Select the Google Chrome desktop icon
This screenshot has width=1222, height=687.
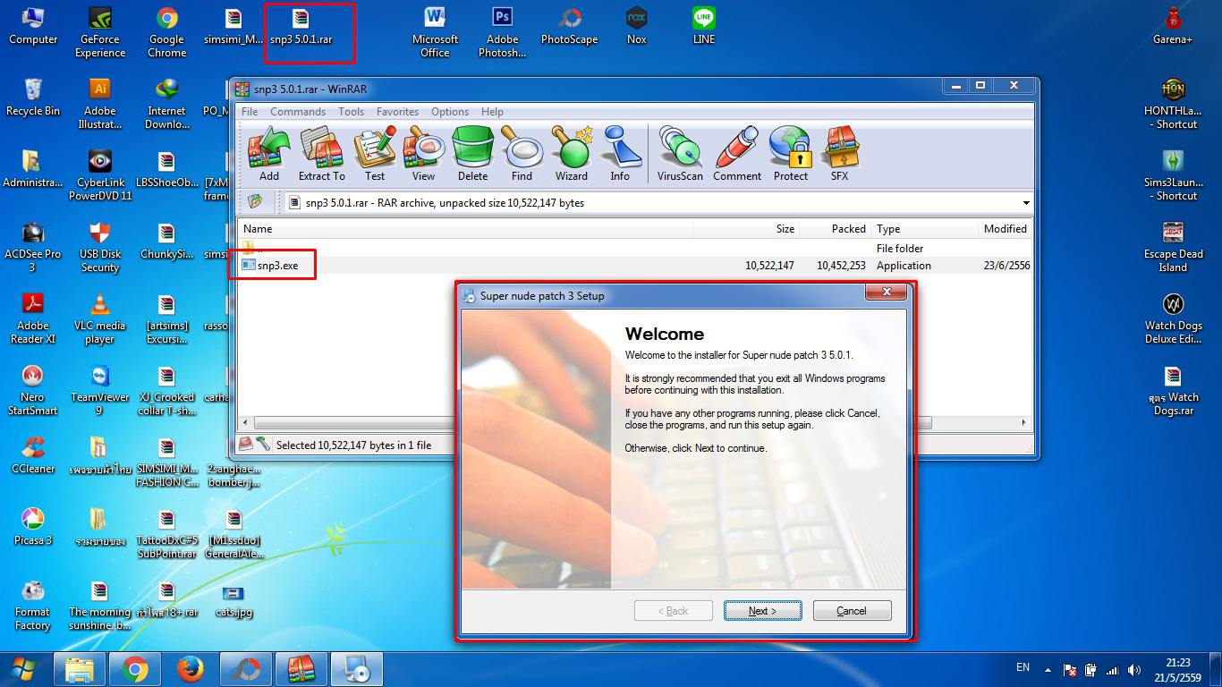point(166,32)
